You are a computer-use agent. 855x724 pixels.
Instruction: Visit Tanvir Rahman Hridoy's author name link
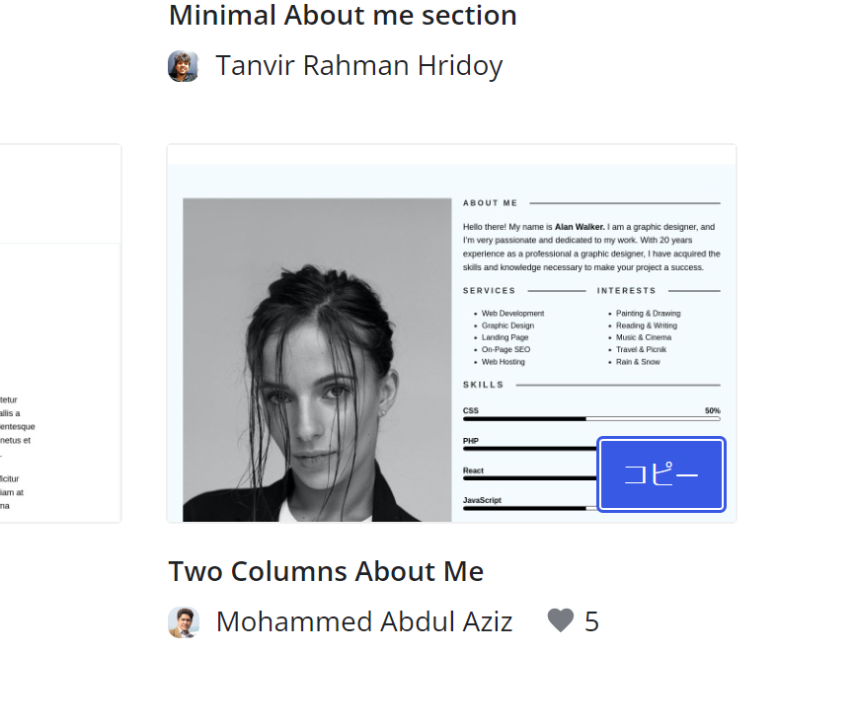pyautogui.click(x=359, y=66)
